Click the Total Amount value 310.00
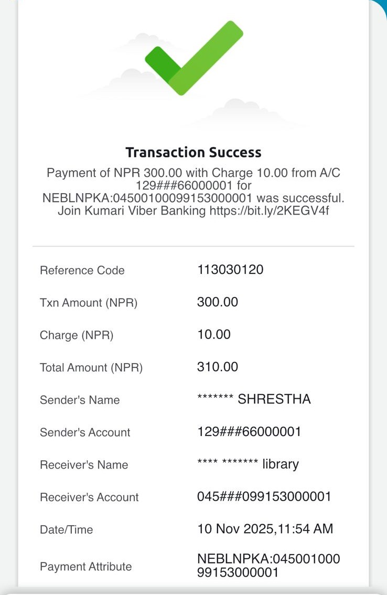387x595 pixels. 218,367
